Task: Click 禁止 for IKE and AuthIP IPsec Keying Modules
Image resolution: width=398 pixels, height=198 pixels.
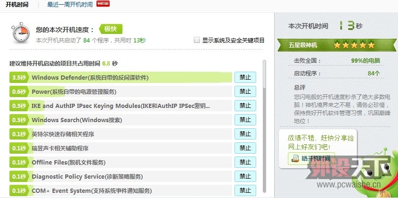Action: coord(245,106)
